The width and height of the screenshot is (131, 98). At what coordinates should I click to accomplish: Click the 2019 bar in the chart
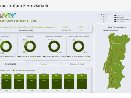click(44, 82)
